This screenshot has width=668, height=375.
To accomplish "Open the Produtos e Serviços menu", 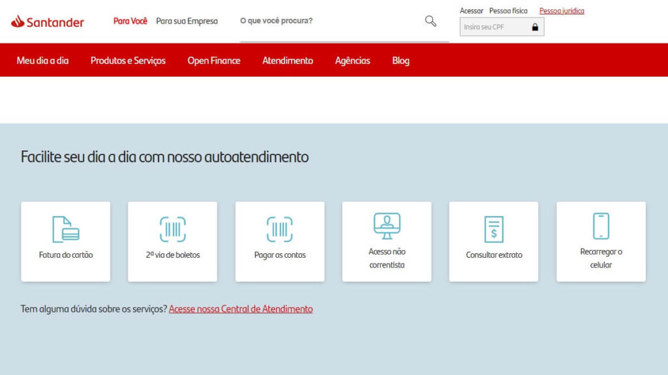I will (128, 61).
